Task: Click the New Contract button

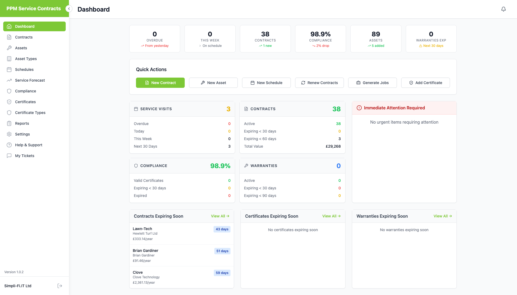Action: click(160, 83)
